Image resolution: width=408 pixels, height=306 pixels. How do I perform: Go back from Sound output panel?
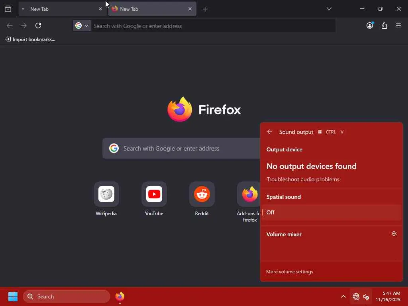(x=270, y=132)
